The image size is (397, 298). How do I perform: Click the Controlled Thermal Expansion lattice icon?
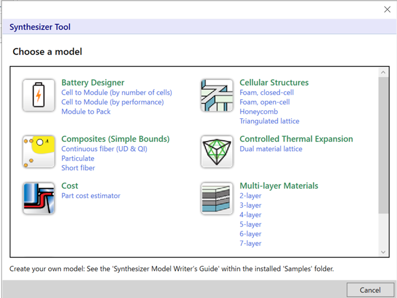coord(217,152)
